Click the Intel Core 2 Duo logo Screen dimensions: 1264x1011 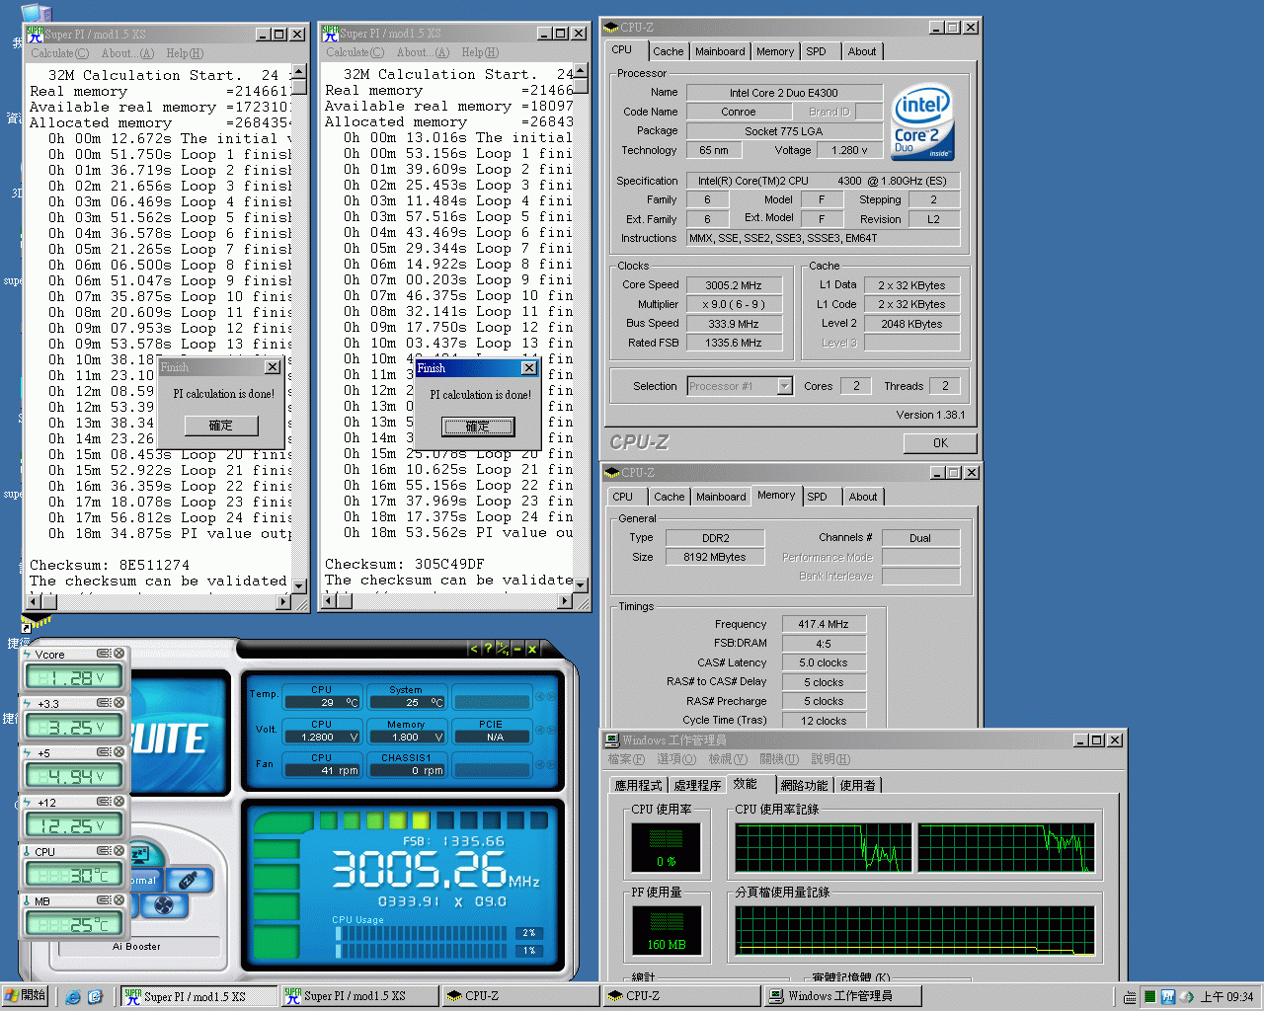click(x=922, y=123)
